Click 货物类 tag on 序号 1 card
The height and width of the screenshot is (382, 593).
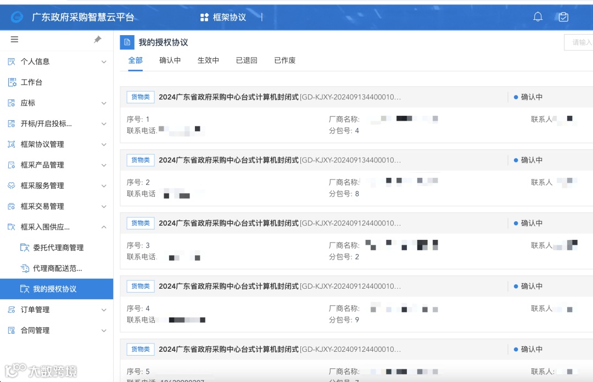(x=141, y=97)
